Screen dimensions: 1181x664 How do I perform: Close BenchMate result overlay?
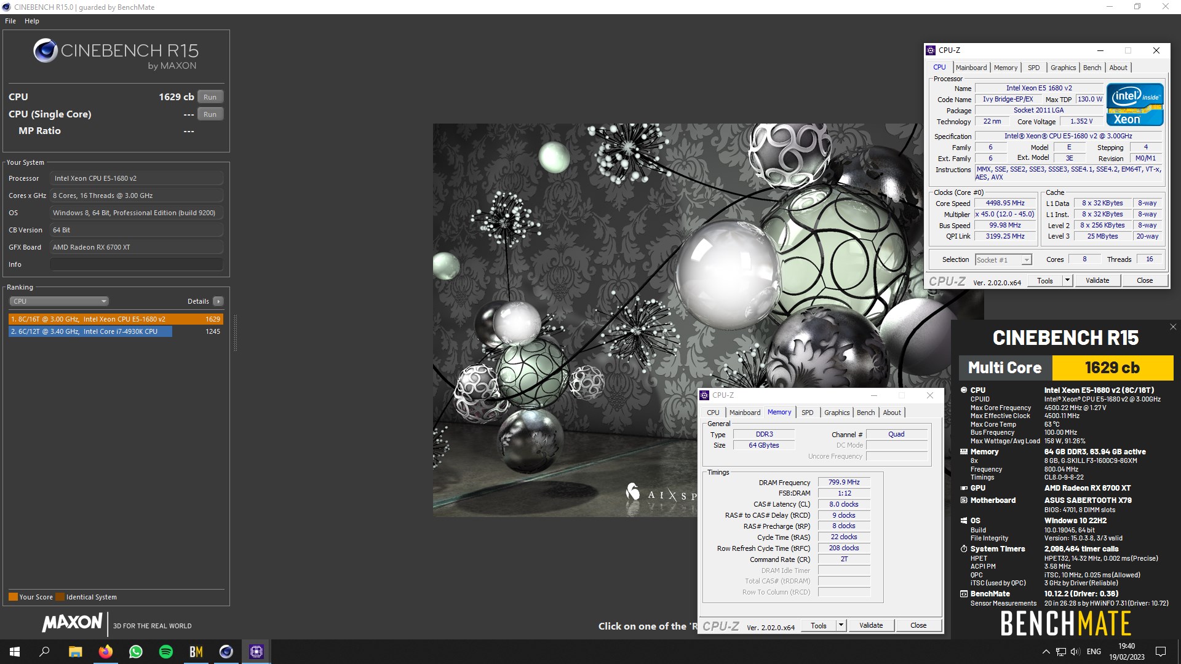[1172, 327]
